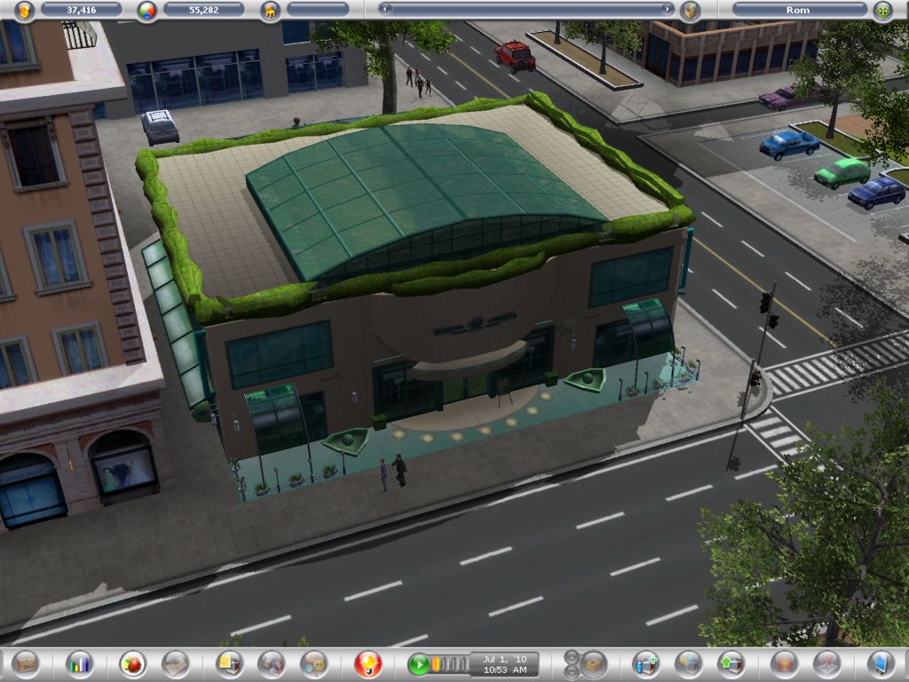Open the yellow notes book icon
Image resolution: width=909 pixels, height=682 pixels.
(229, 663)
